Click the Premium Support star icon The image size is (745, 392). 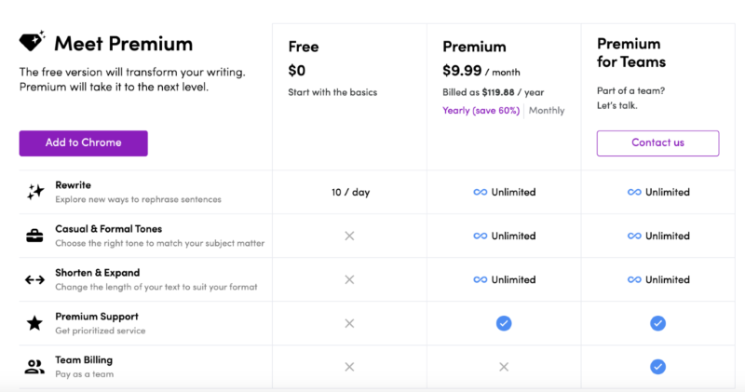coord(34,323)
